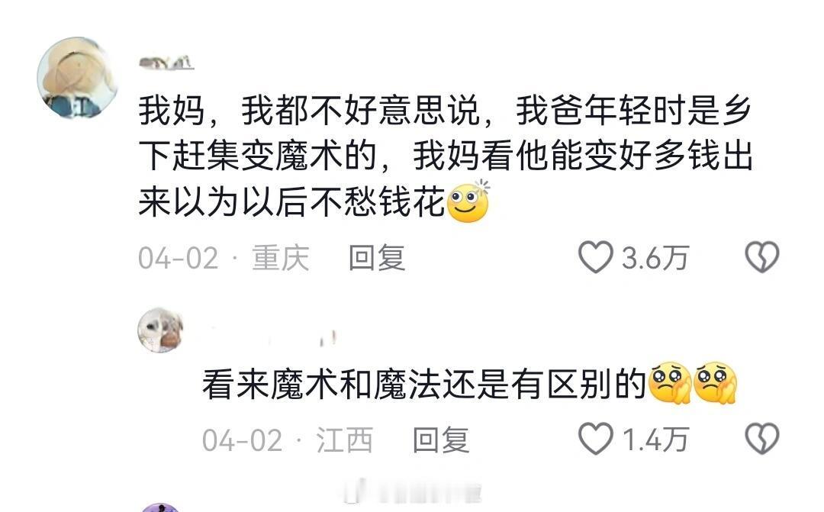Select the 1.4万 like count

tap(655, 440)
